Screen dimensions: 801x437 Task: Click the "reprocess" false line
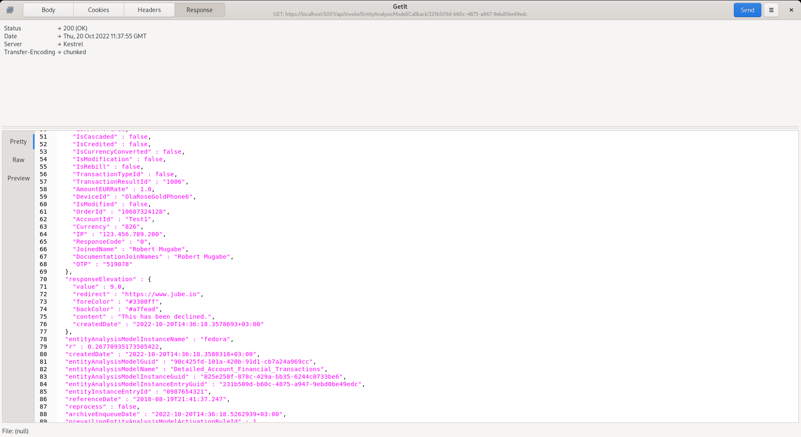tap(102, 407)
